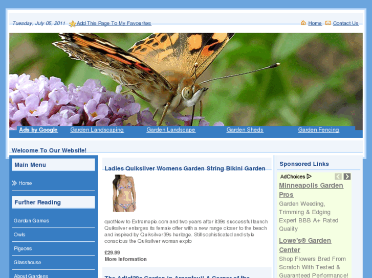Click the Further Reading heading

click(37, 203)
